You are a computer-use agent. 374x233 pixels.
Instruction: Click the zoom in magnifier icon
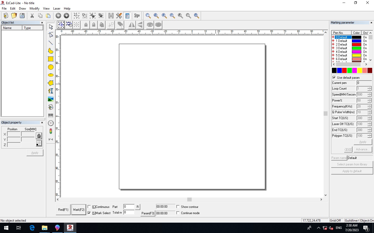pos(164,16)
